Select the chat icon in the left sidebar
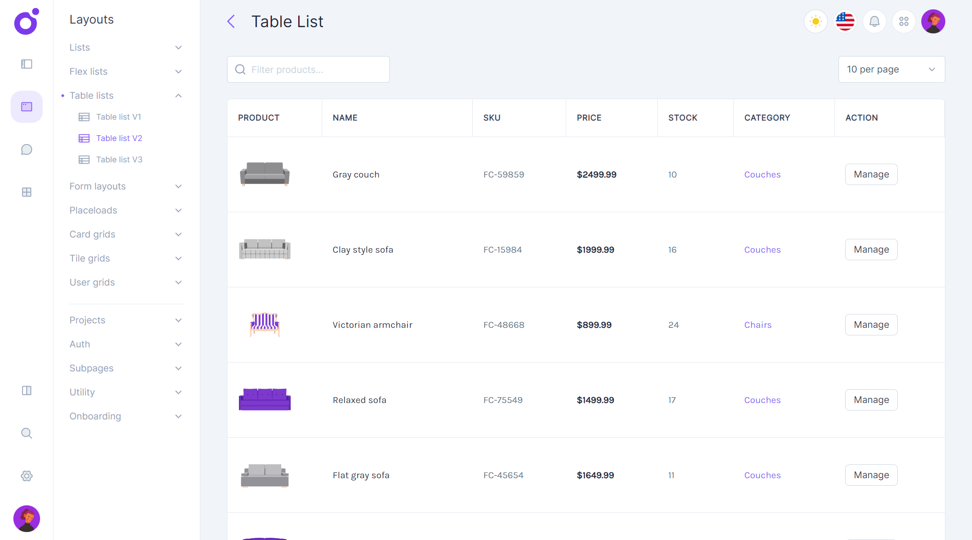The image size is (972, 540). [26, 149]
